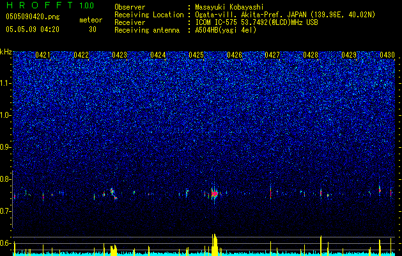Image resolution: width=402 pixels, height=256 pixels.
Task: Click the kHz axis unit label
Action: tap(6, 52)
